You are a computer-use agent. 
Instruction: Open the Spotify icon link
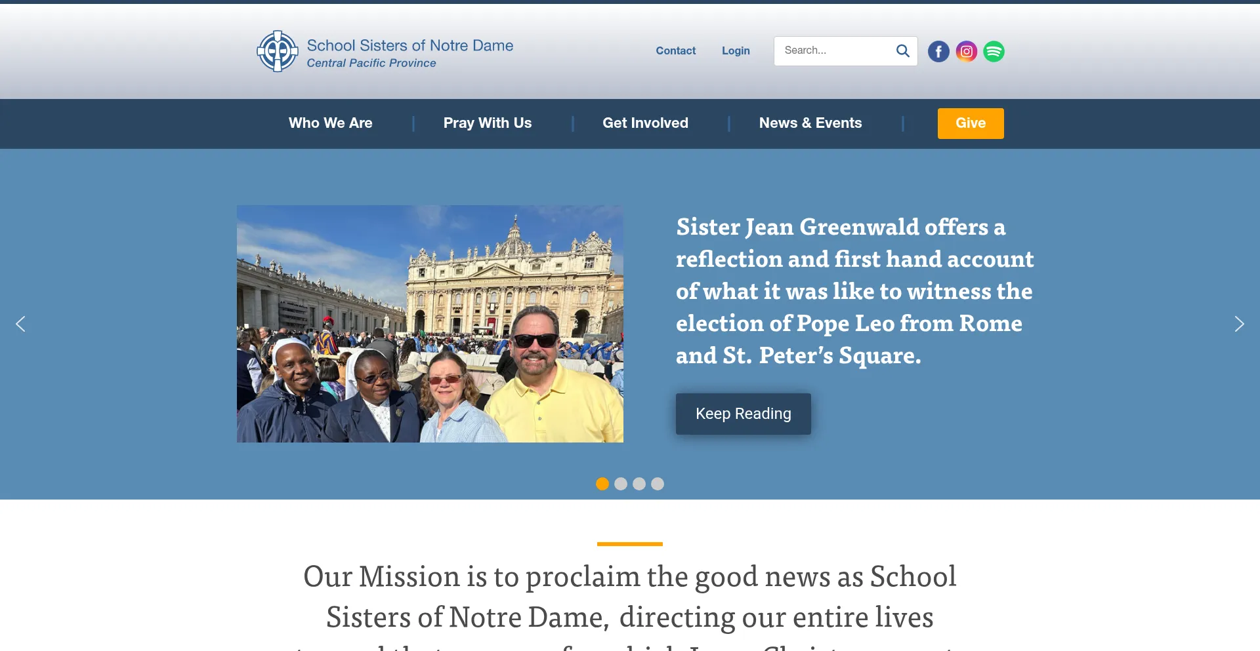994,51
